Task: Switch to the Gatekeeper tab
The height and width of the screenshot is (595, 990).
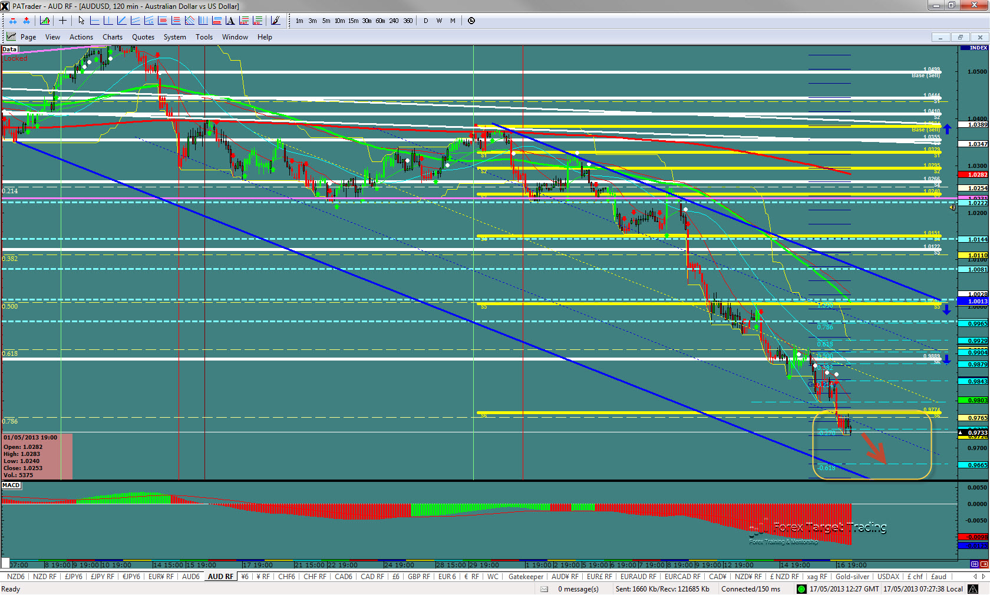Action: (x=526, y=577)
